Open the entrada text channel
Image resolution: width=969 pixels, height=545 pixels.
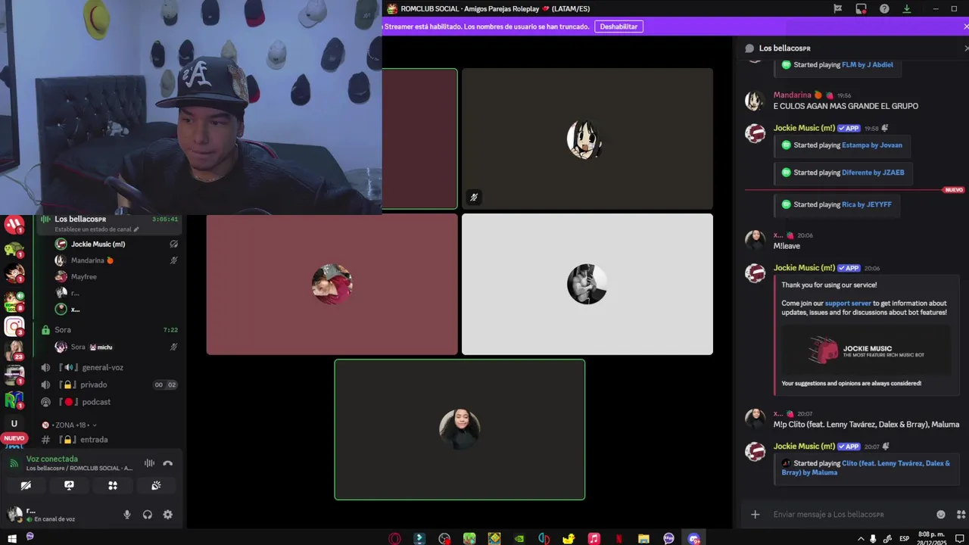pyautogui.click(x=111, y=440)
